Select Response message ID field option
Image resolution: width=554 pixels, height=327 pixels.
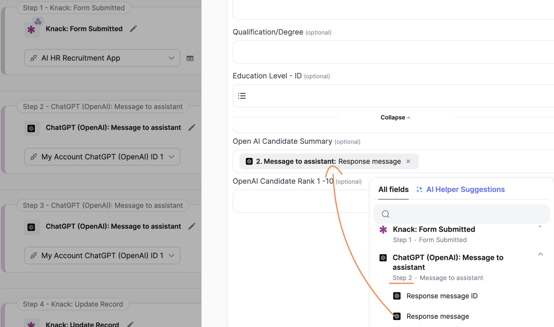point(442,296)
